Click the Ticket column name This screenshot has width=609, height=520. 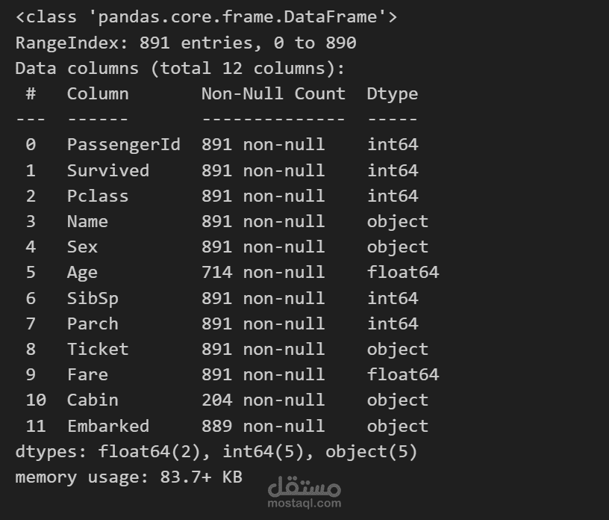(98, 349)
